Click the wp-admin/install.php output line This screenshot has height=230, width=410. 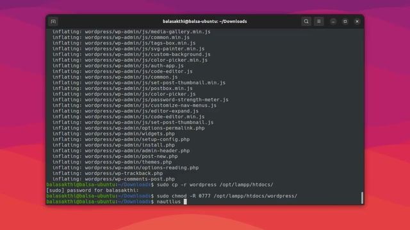[x=113, y=145]
